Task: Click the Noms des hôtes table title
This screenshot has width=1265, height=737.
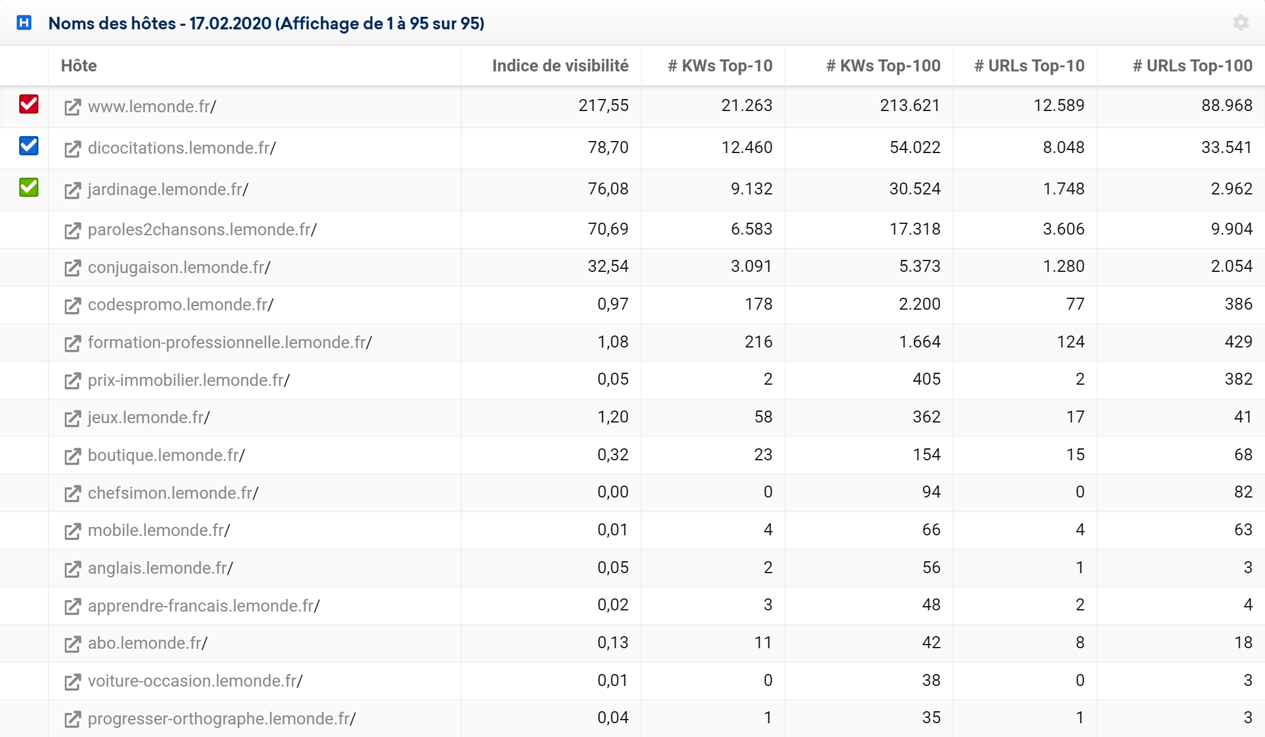Action: tap(266, 23)
